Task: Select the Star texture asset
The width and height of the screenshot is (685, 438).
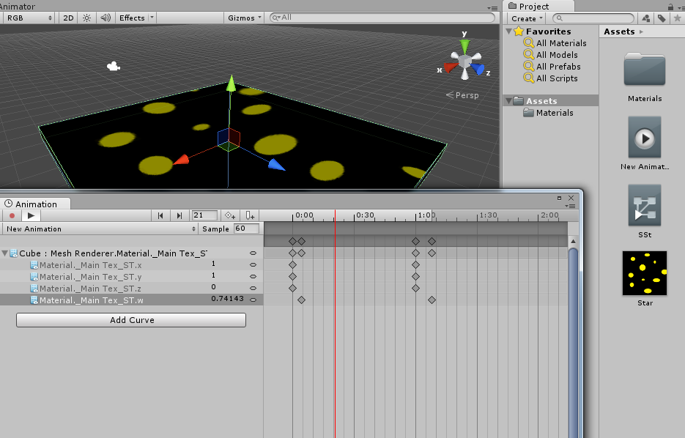Action: pyautogui.click(x=645, y=273)
